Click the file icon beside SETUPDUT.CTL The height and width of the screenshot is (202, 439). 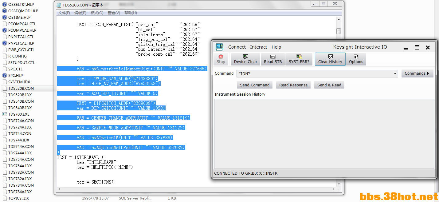point(5,62)
